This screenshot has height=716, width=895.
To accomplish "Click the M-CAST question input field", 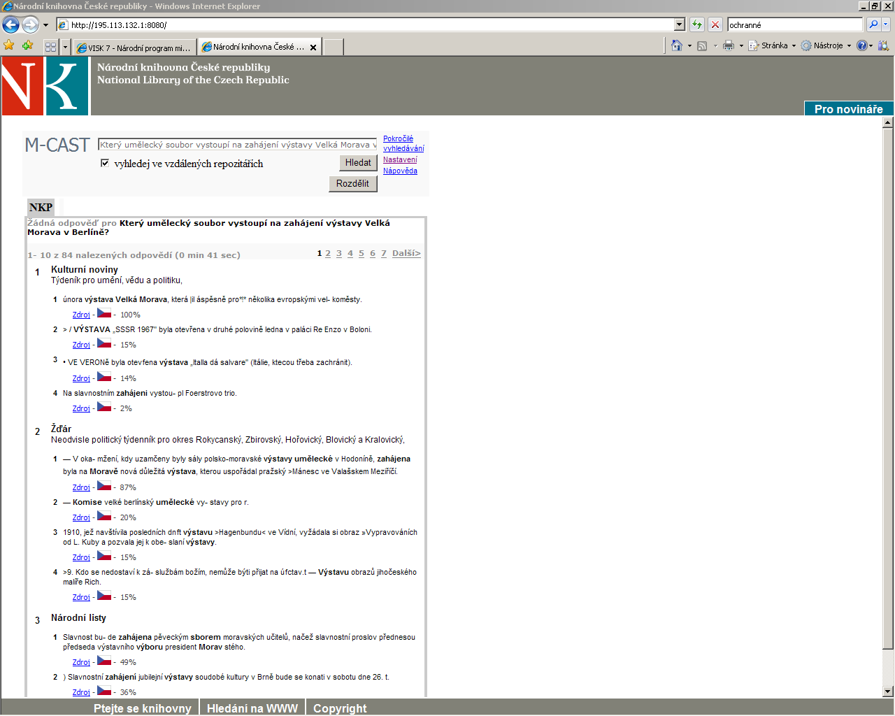I will (x=238, y=145).
